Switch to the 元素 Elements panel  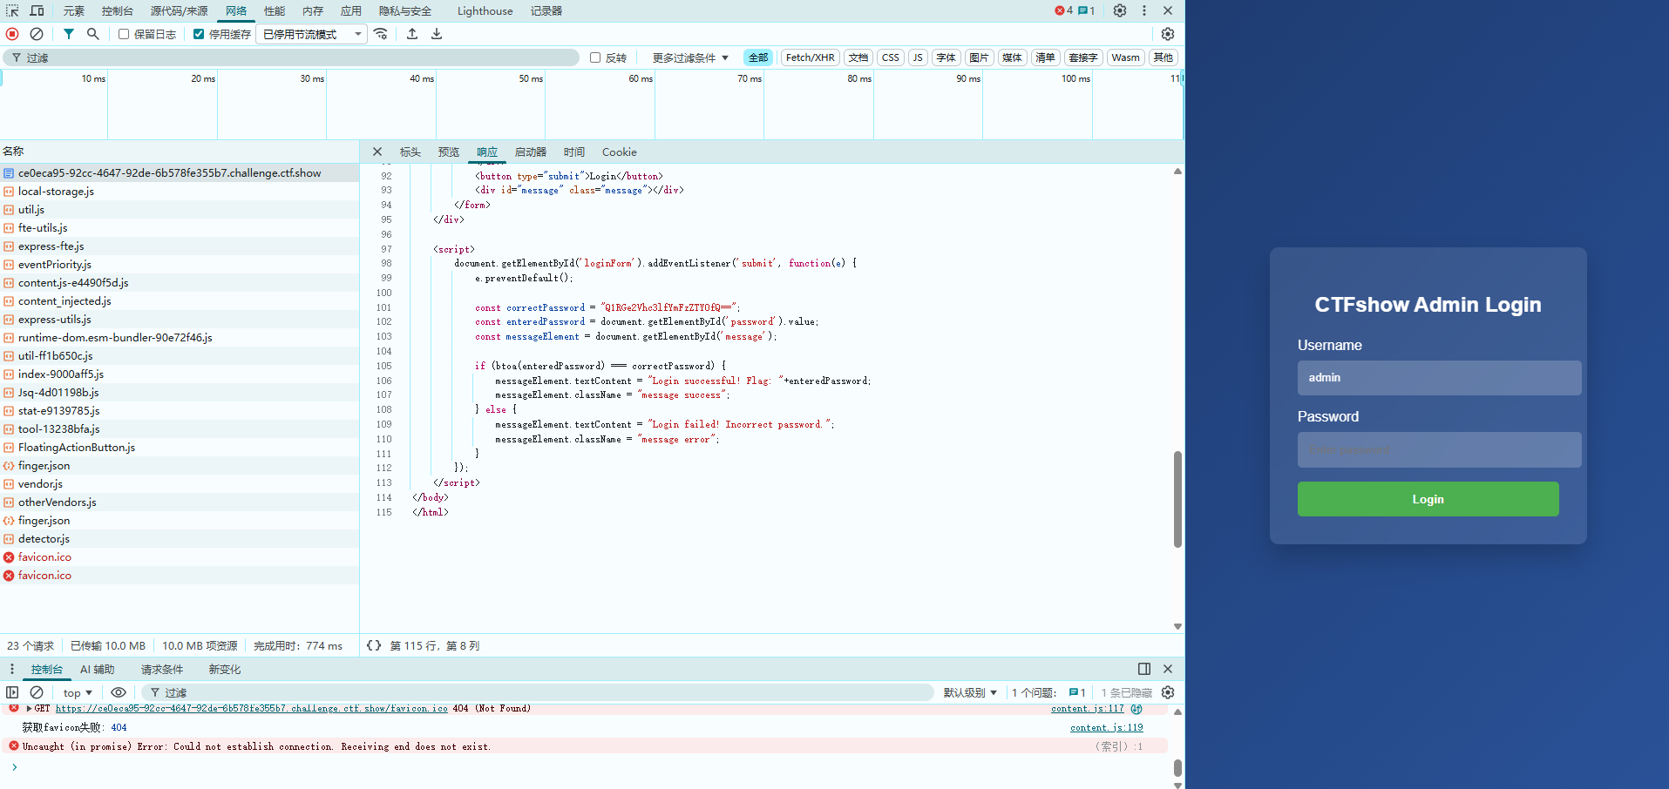(x=74, y=10)
